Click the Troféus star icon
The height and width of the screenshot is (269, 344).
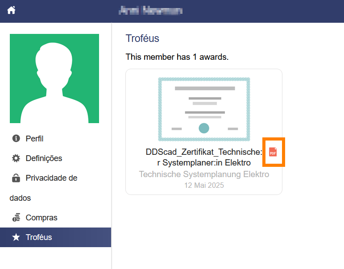point(16,237)
